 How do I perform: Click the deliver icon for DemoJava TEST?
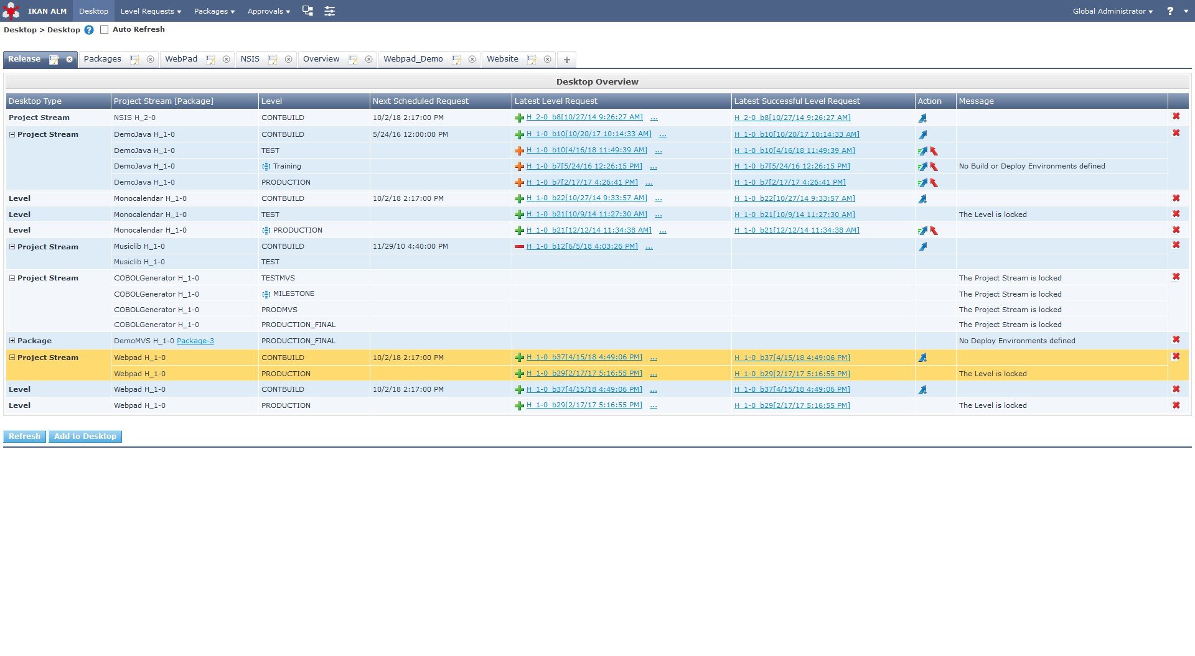922,150
